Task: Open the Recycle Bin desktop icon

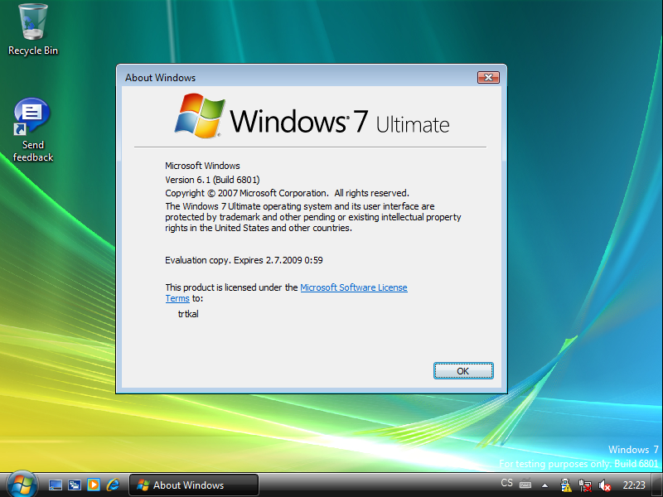Action: click(32, 30)
